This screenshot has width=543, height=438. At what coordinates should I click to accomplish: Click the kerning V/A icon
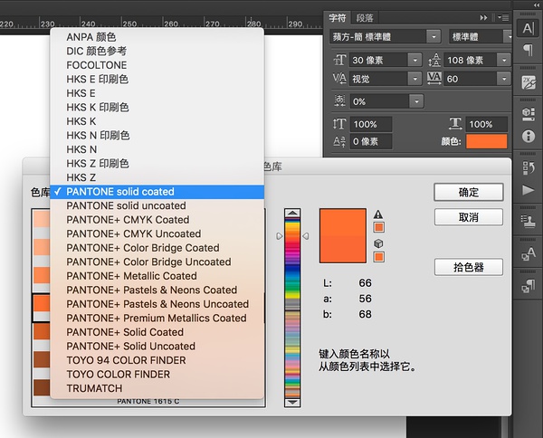339,79
